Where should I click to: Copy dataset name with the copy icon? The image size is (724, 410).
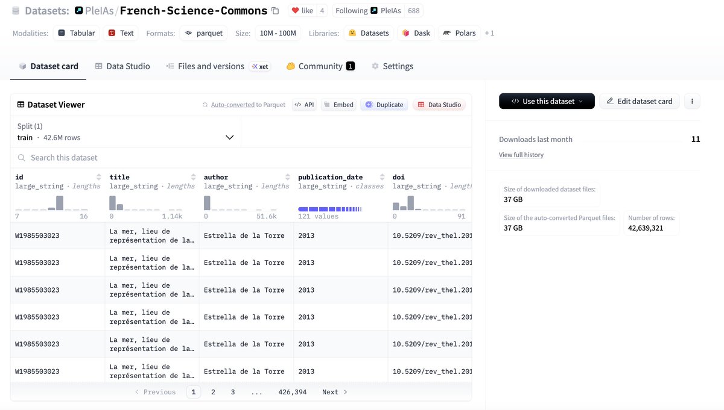(x=275, y=11)
